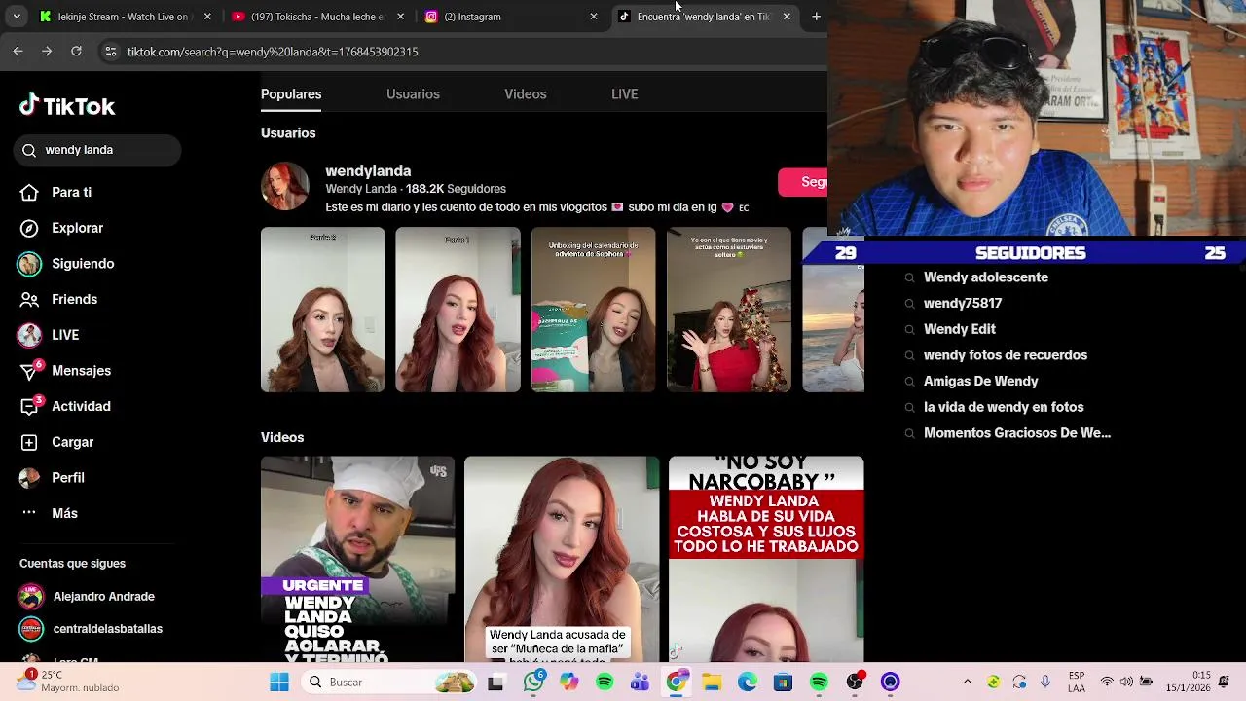Open URGENTE Wendy Landa chef video
The width and height of the screenshot is (1246, 701).
point(357,559)
